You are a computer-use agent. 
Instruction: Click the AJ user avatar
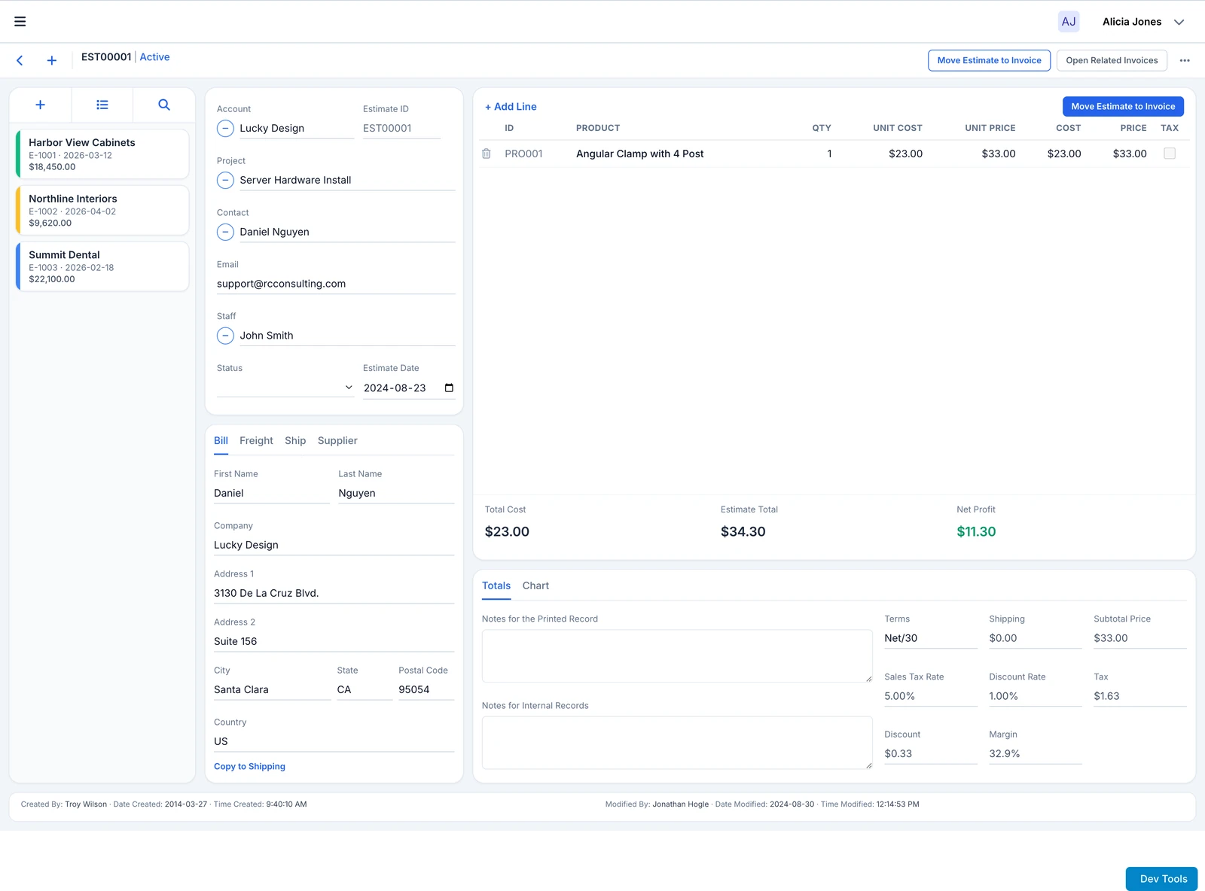pos(1068,22)
